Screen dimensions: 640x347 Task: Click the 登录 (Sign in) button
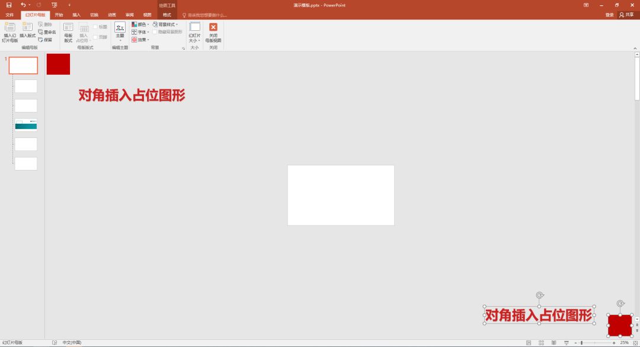[x=609, y=15]
